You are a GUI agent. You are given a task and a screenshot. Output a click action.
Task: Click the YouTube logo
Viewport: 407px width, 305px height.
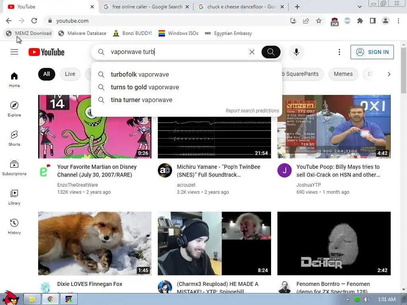tap(47, 52)
